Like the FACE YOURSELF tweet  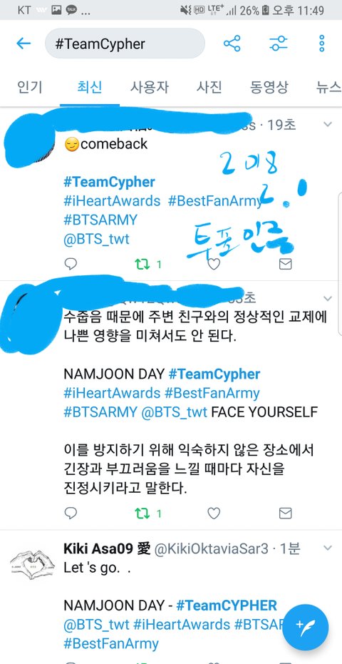point(214,514)
